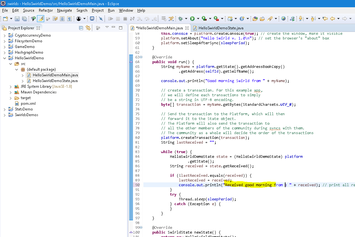The height and width of the screenshot is (237, 355).
Task: Click the Save (single floppy) icon
Action: coord(17,19)
